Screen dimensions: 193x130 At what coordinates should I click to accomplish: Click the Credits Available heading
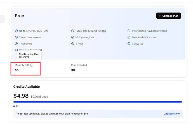point(27,87)
